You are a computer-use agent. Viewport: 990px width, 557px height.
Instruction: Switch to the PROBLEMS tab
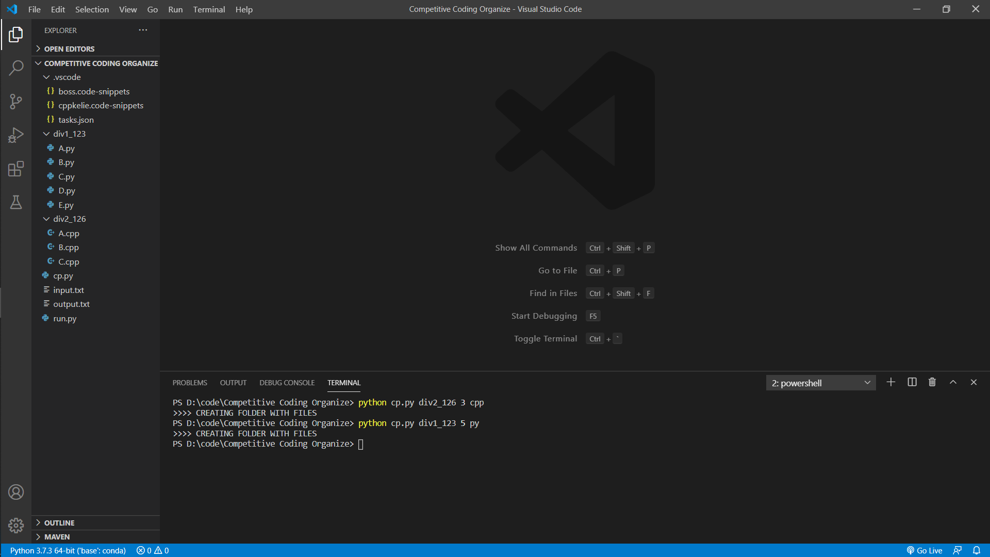(x=190, y=383)
